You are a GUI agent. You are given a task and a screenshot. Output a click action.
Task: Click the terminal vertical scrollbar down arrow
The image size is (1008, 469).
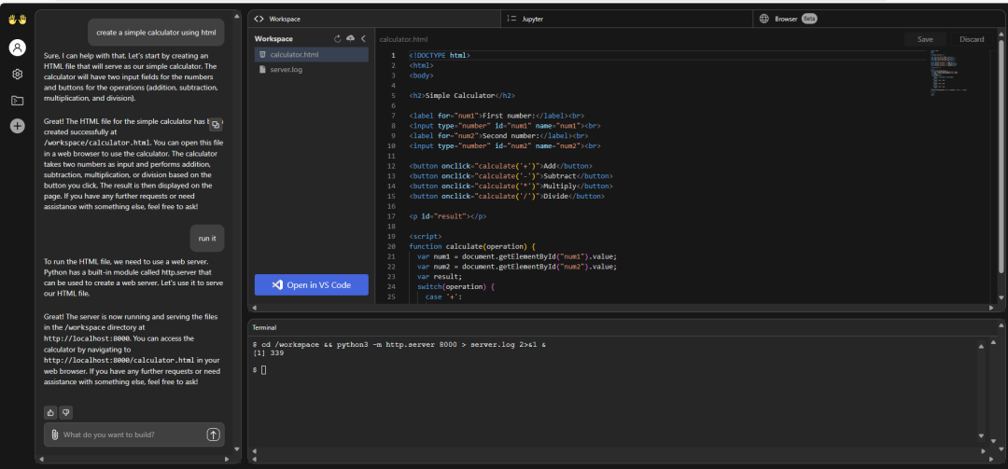(980, 435)
